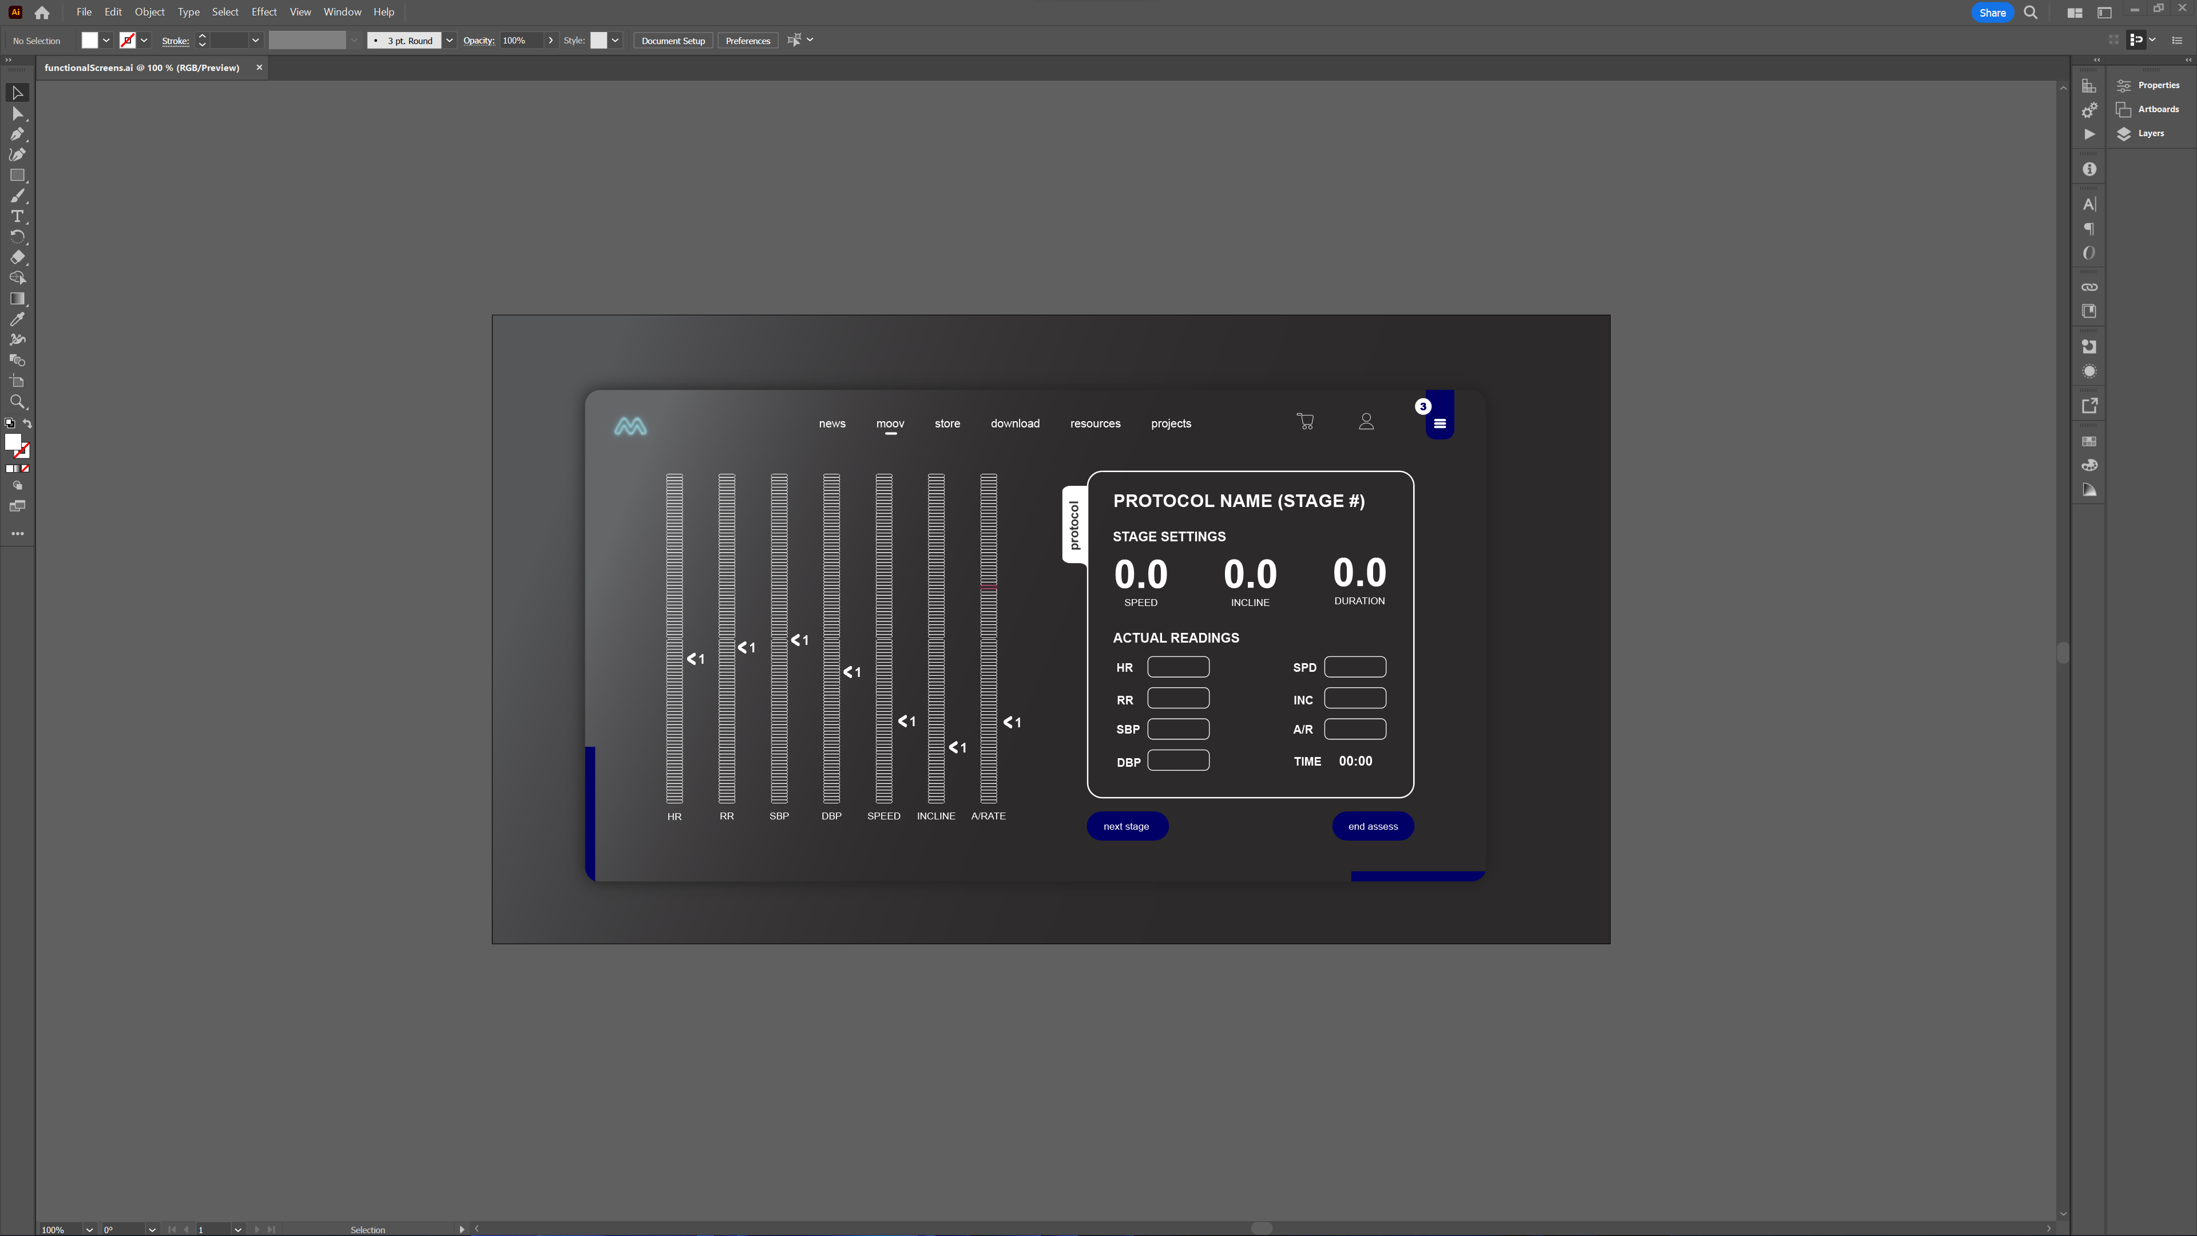Image resolution: width=2197 pixels, height=1236 pixels.
Task: Open Document Setup
Action: (673, 40)
